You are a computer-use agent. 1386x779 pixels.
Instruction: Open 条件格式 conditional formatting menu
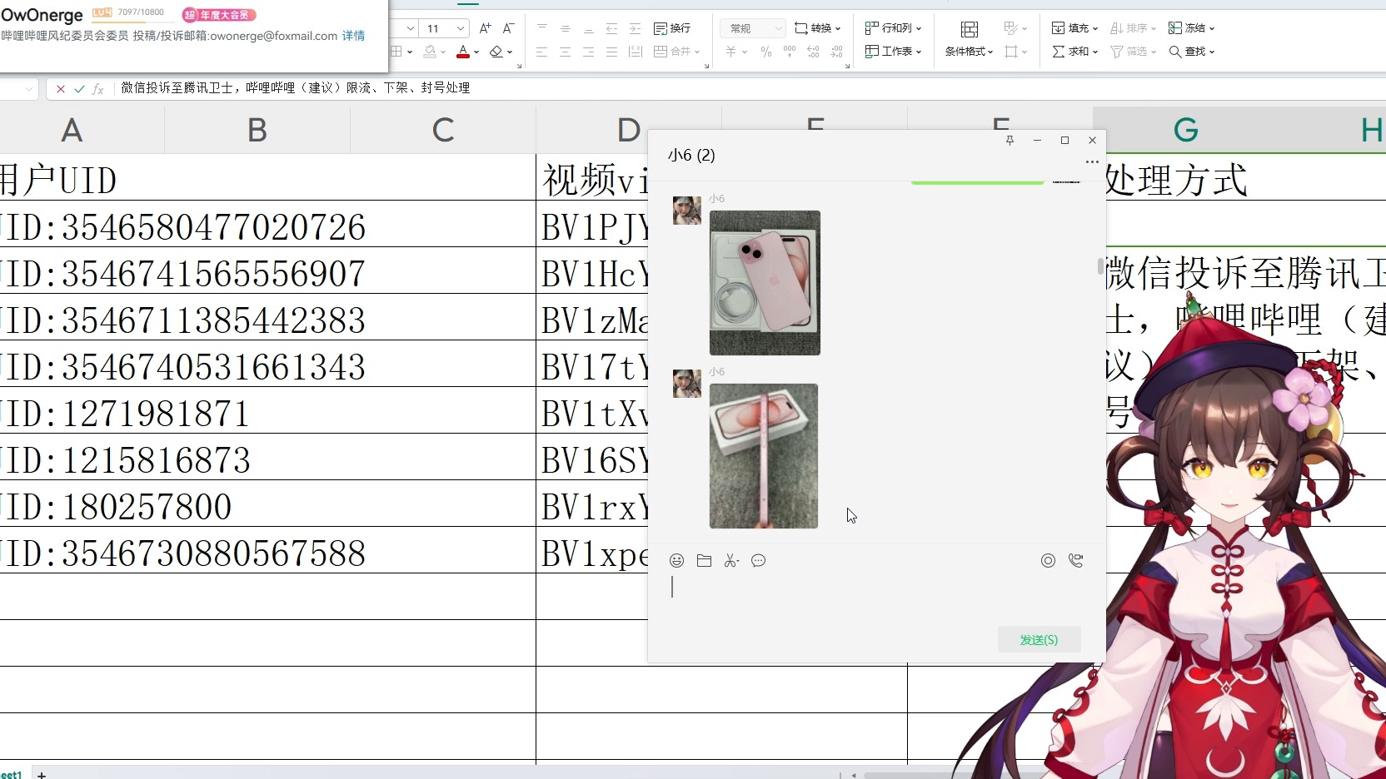tap(969, 52)
